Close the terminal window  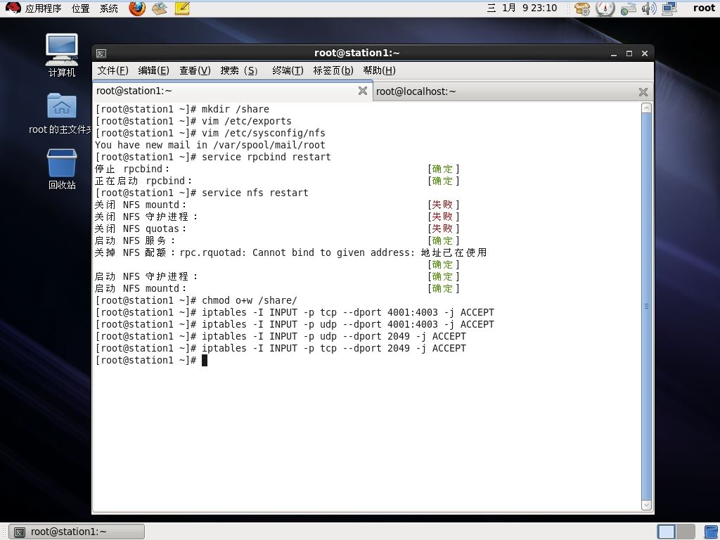click(x=645, y=53)
